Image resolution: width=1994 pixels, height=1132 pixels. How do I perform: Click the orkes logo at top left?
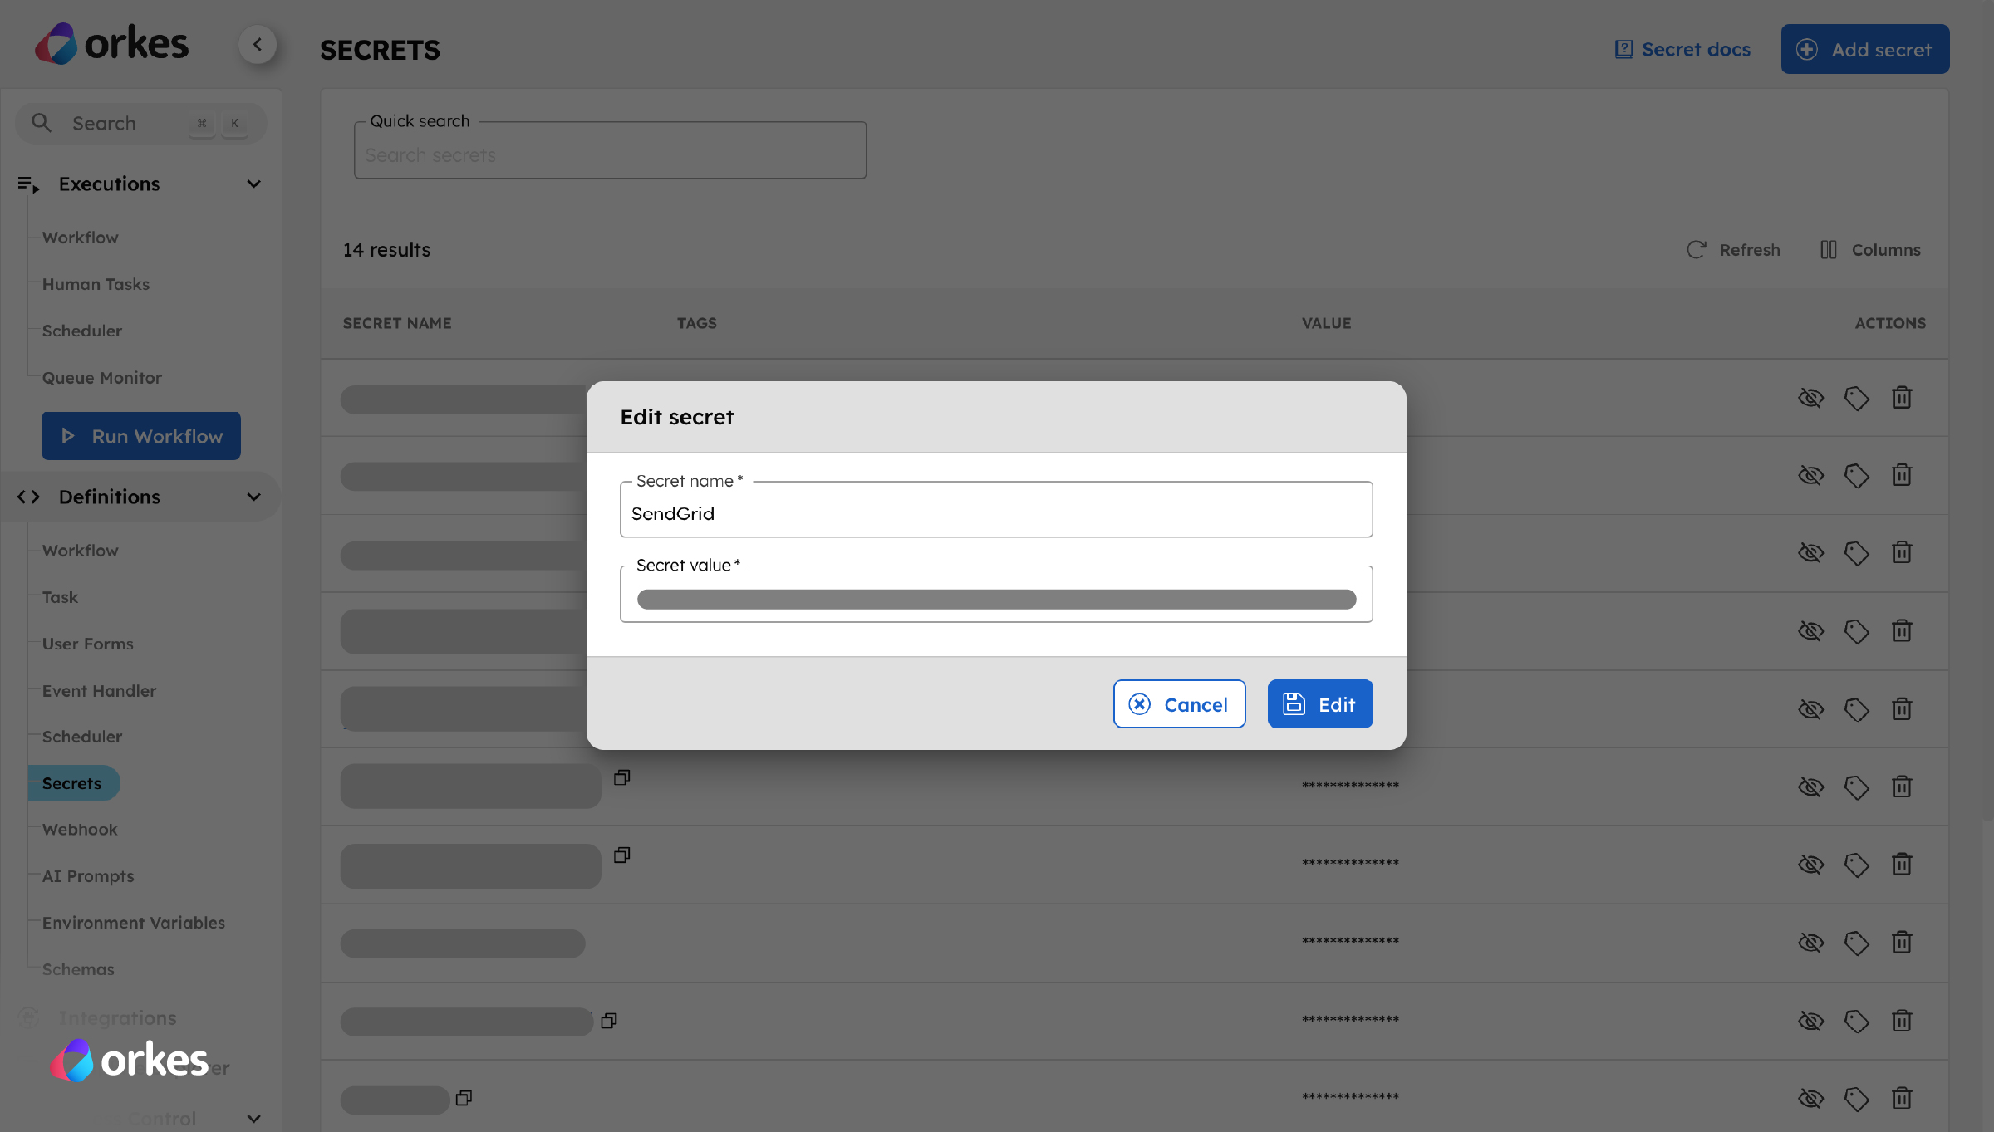(x=112, y=43)
